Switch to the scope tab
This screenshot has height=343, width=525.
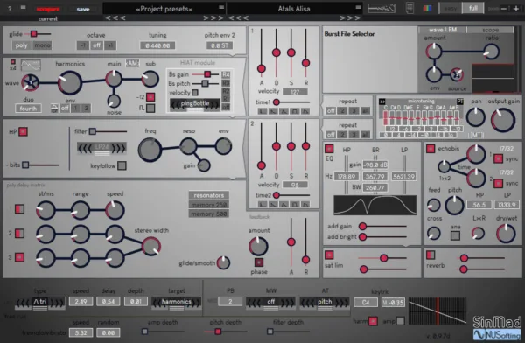[x=490, y=30]
